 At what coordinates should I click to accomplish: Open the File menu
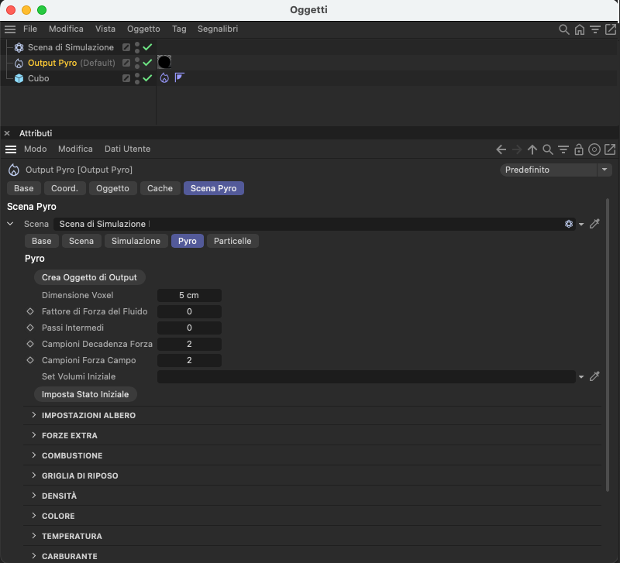(30, 29)
